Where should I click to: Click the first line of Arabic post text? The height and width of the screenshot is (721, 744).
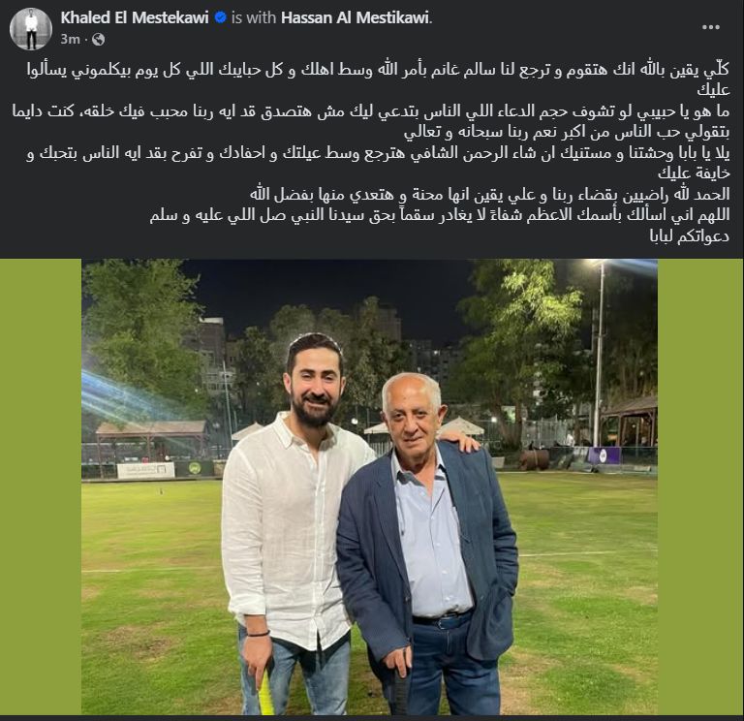point(378,70)
